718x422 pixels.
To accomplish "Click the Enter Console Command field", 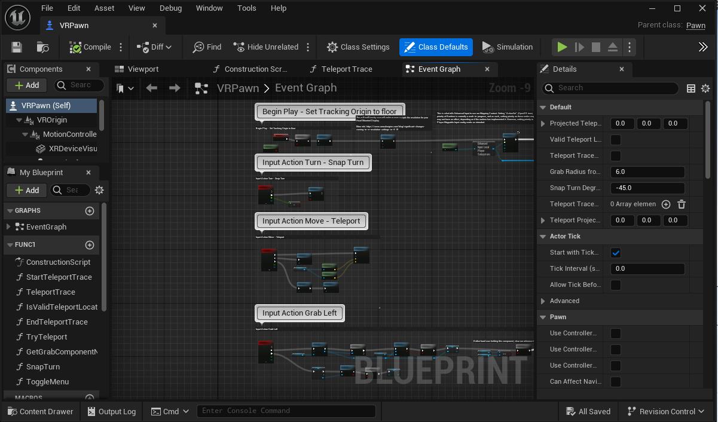I will pyautogui.click(x=287, y=411).
